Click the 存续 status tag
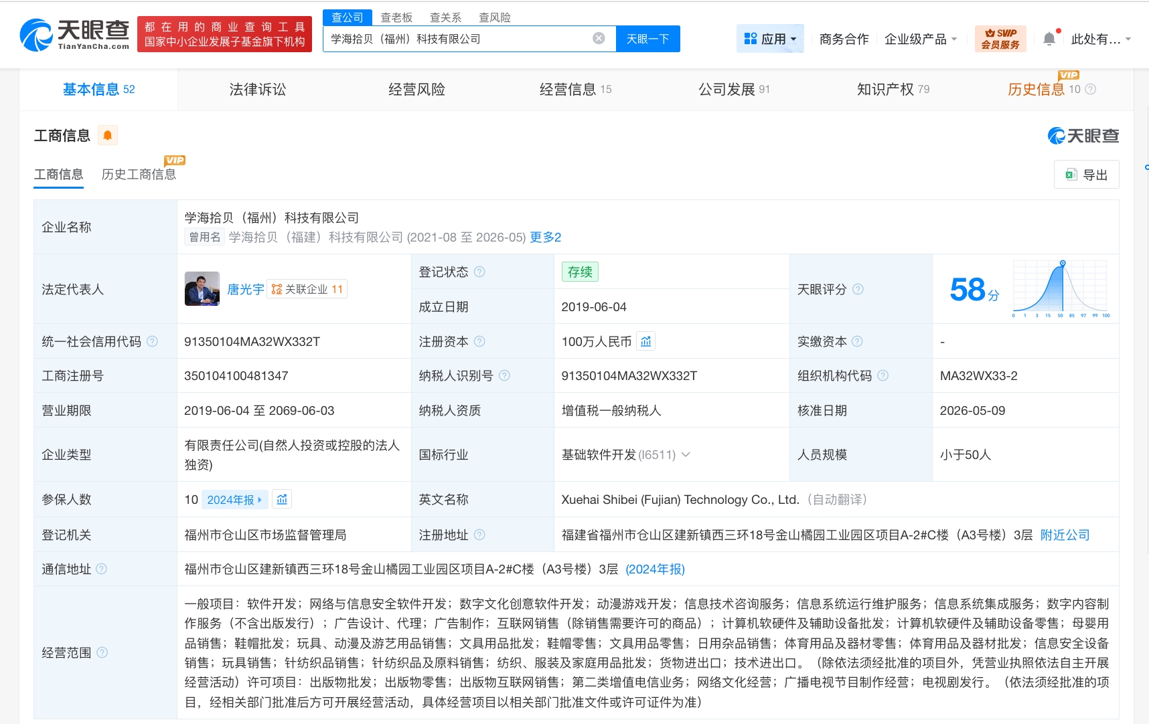 point(580,272)
